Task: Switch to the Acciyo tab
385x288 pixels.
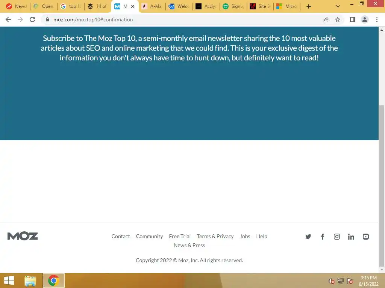Action: [206, 6]
